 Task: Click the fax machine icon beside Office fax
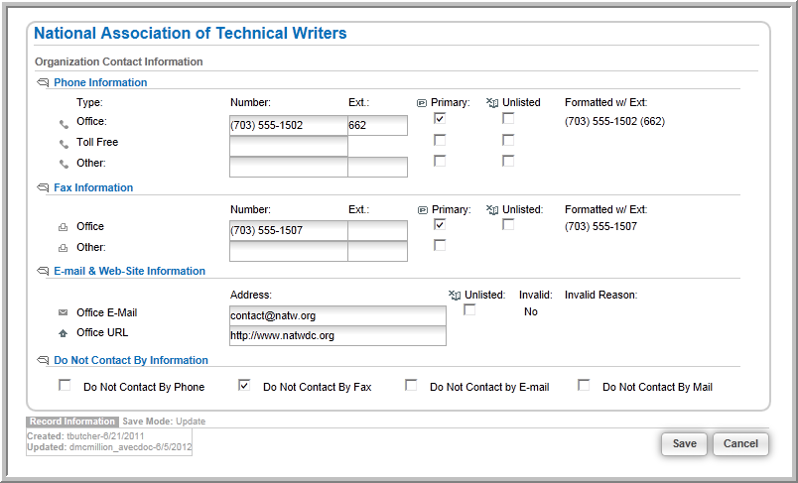[x=64, y=227]
